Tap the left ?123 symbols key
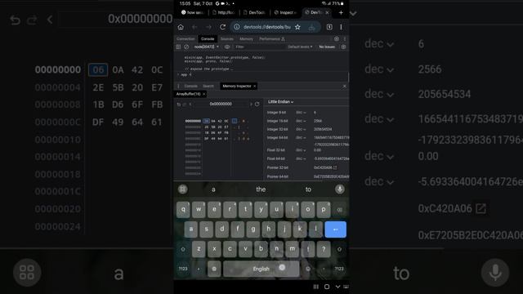 tap(183, 269)
